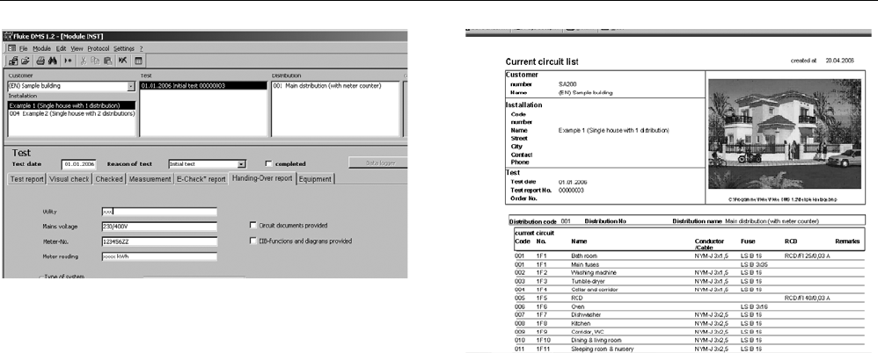Click the Test date field '01.01.2006'
878x353 pixels.
click(79, 164)
